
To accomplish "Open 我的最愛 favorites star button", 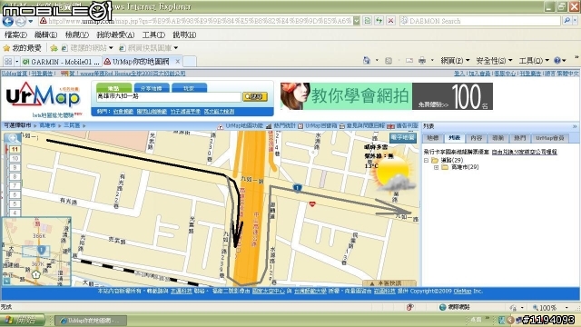I will 22,48.
